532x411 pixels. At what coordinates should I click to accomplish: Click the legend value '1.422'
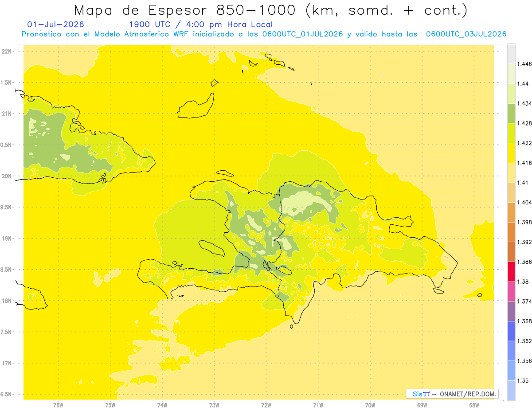pyautogui.click(x=525, y=143)
